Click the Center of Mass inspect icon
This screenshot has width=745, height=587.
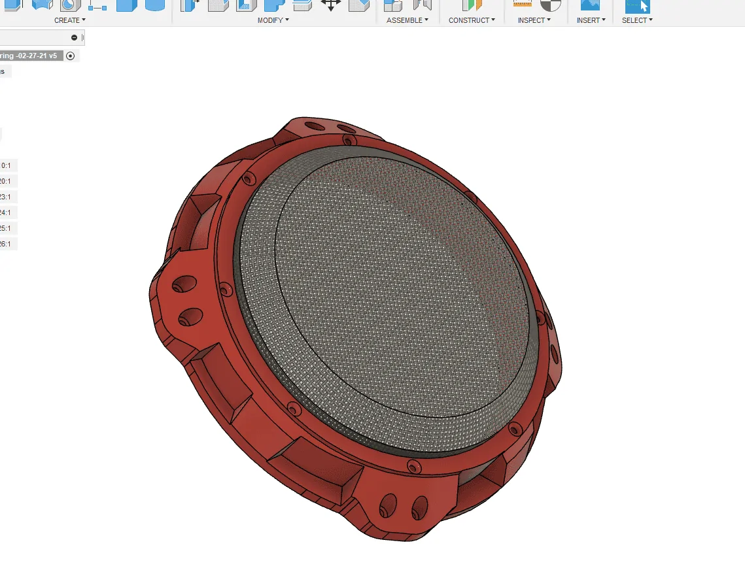[551, 5]
